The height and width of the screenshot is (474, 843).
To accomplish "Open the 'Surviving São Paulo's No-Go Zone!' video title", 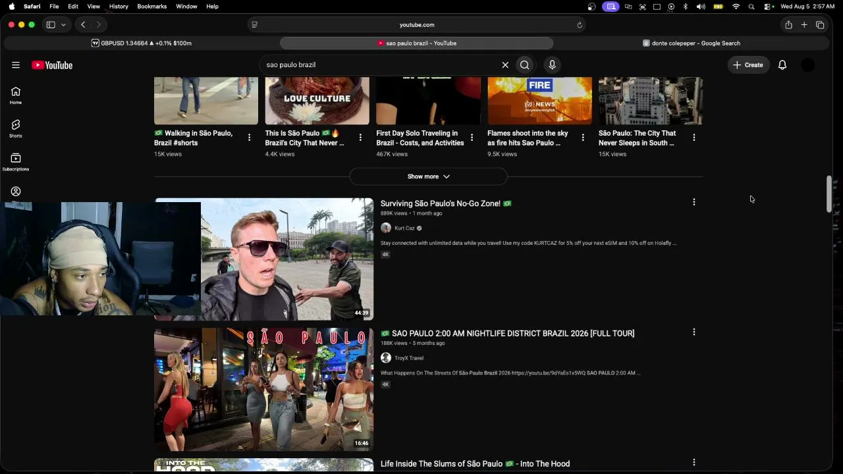I will point(446,203).
